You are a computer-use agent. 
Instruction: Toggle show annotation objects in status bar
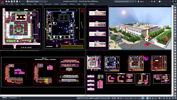pos(147,98)
